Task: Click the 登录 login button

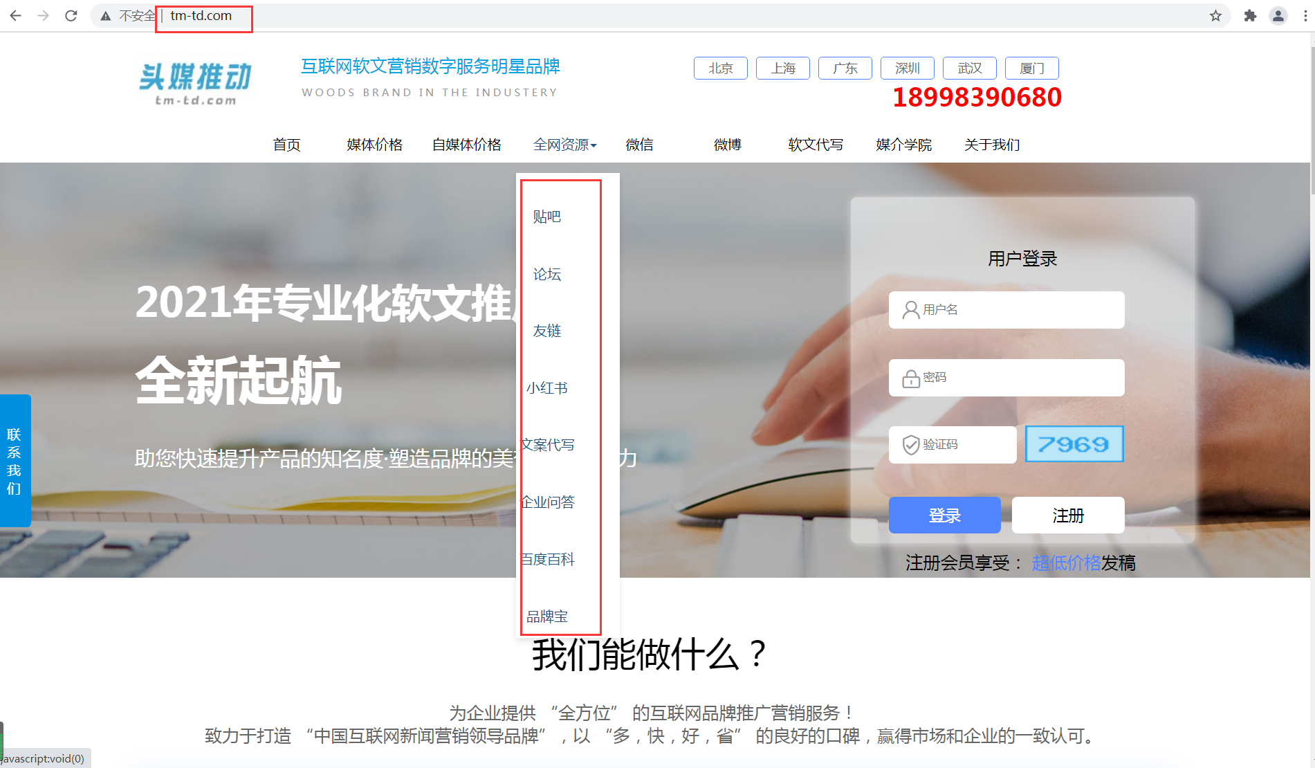Action: point(944,515)
